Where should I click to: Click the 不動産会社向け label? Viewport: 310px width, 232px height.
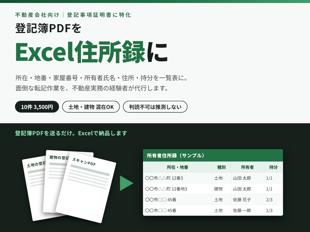37,15
